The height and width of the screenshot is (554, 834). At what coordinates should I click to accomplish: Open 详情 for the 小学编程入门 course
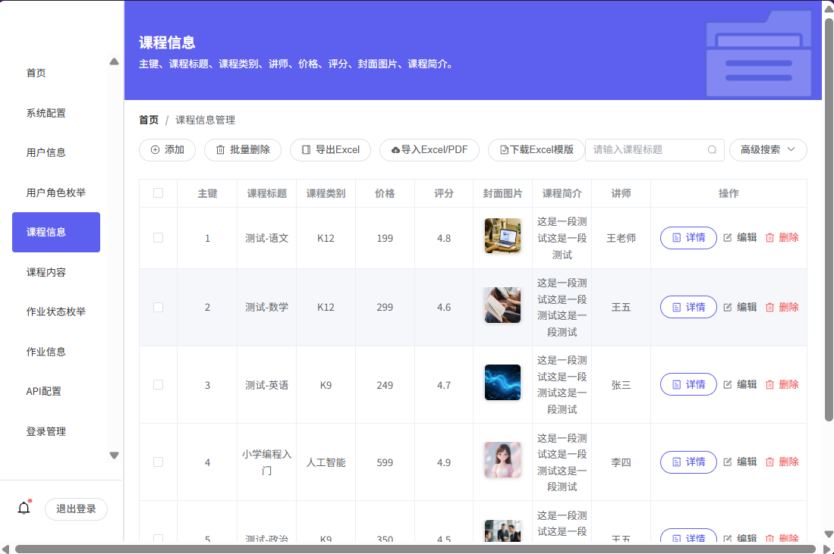688,462
